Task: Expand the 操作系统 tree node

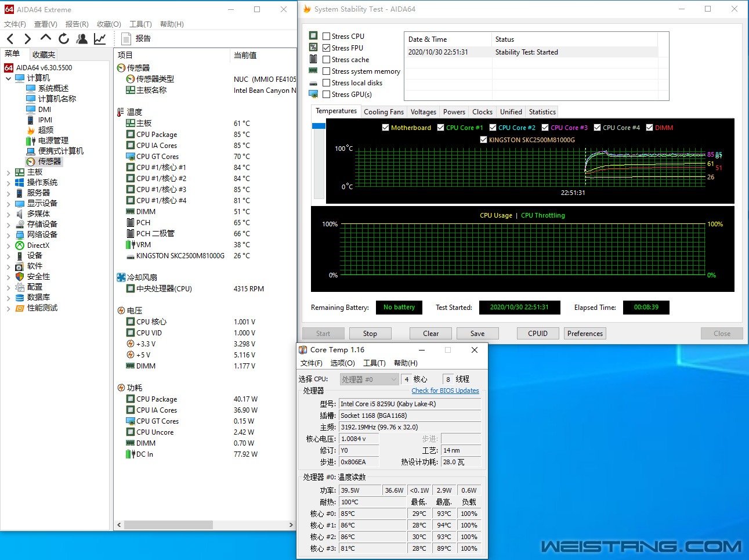Action: pyautogui.click(x=8, y=183)
